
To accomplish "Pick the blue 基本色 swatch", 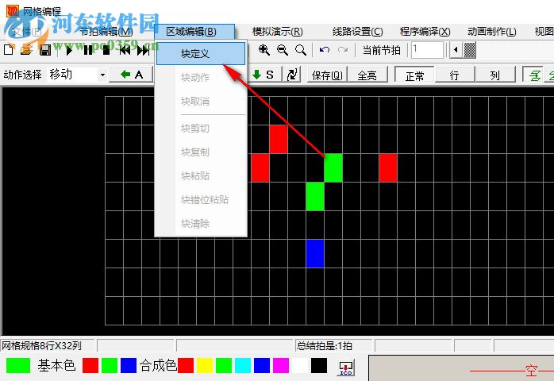I will coord(129,365).
